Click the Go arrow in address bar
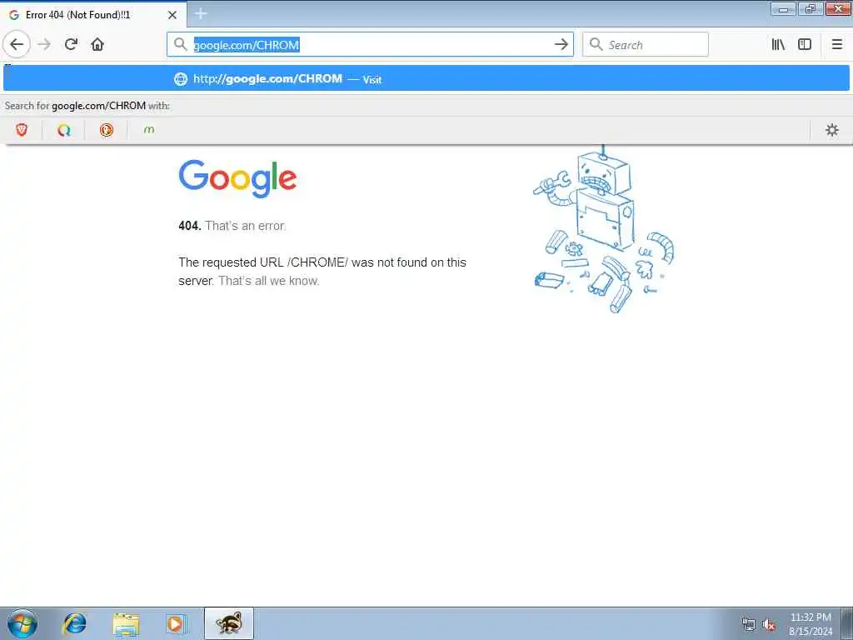The image size is (853, 640). click(x=561, y=44)
